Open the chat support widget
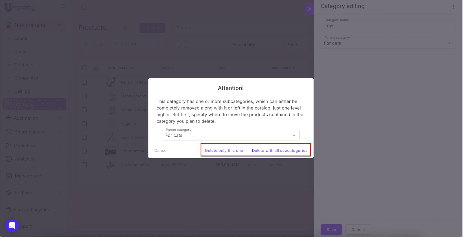The width and height of the screenshot is (463, 237). [x=12, y=226]
